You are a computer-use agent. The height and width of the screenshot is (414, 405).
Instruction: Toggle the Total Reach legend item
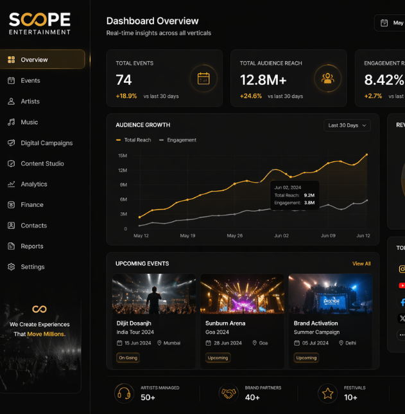click(134, 140)
